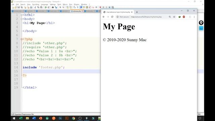Image resolution: width=215 pixels, height=121 pixels.
Task: Click the My Page heading in browser
Action: pos(119,27)
